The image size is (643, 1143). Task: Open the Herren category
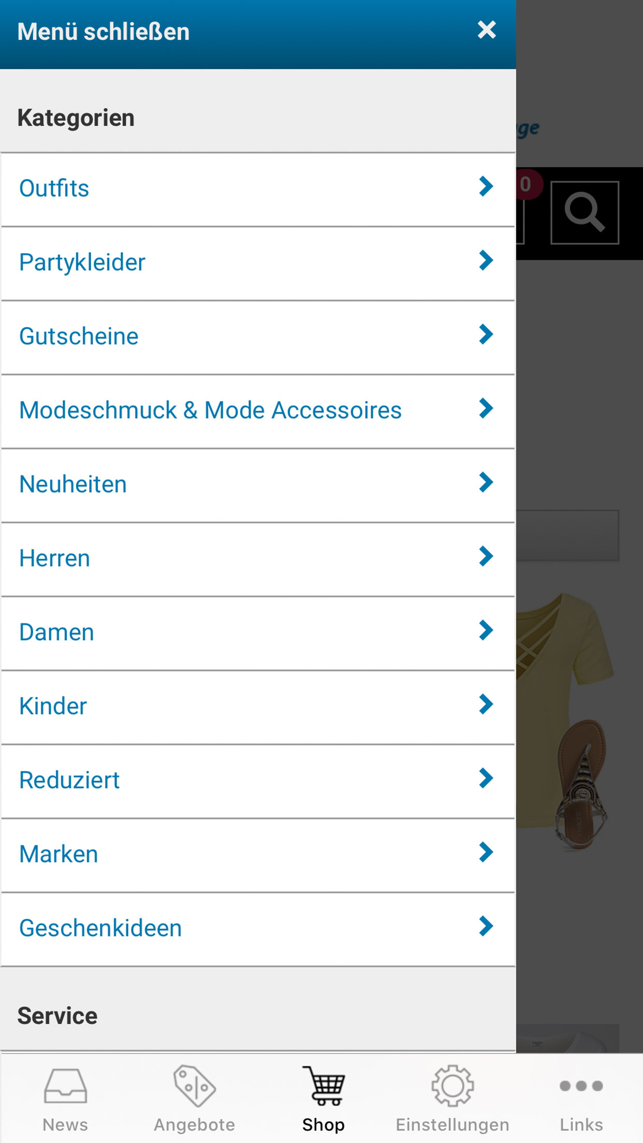coord(55,559)
